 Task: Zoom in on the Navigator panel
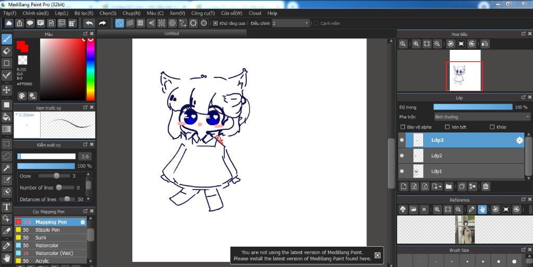[x=416, y=44]
